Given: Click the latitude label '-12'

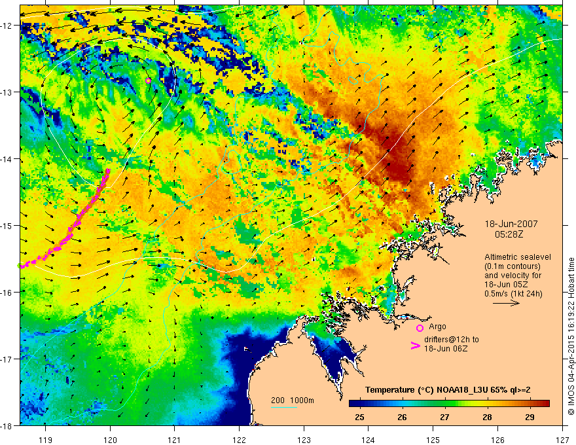Looking at the screenshot, I should pyautogui.click(x=7, y=26).
